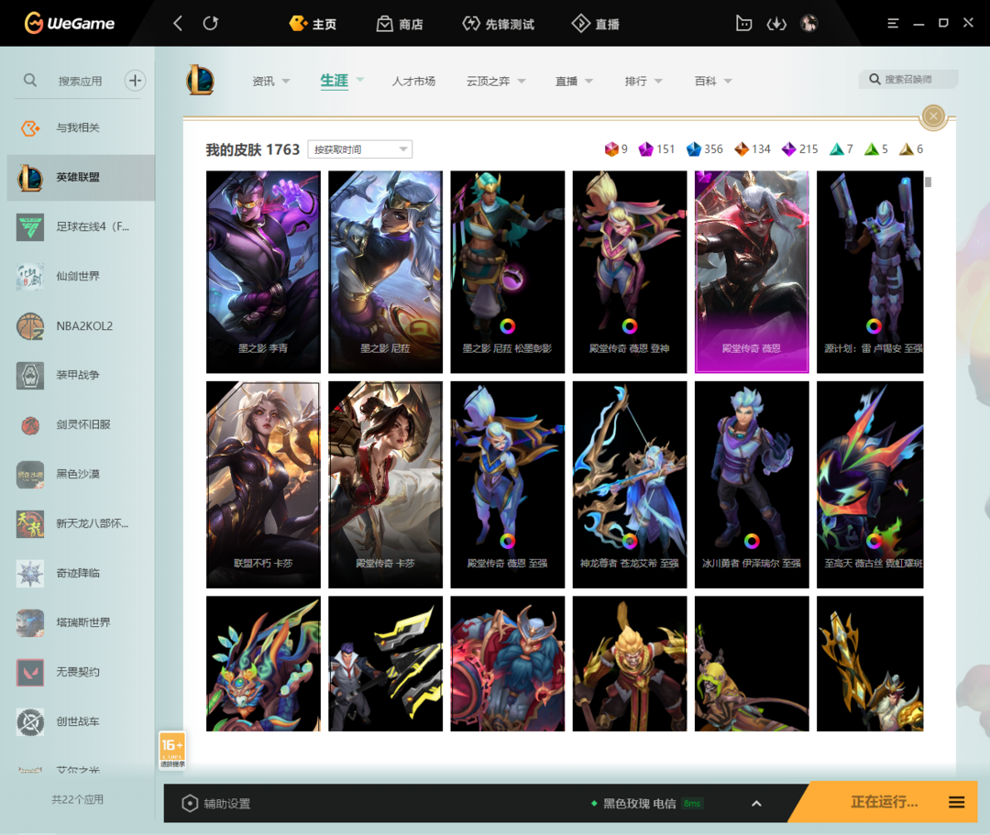Open chroma wheel on 源计划 雷 卢锡安
Screen dimensions: 990x835
tap(874, 325)
